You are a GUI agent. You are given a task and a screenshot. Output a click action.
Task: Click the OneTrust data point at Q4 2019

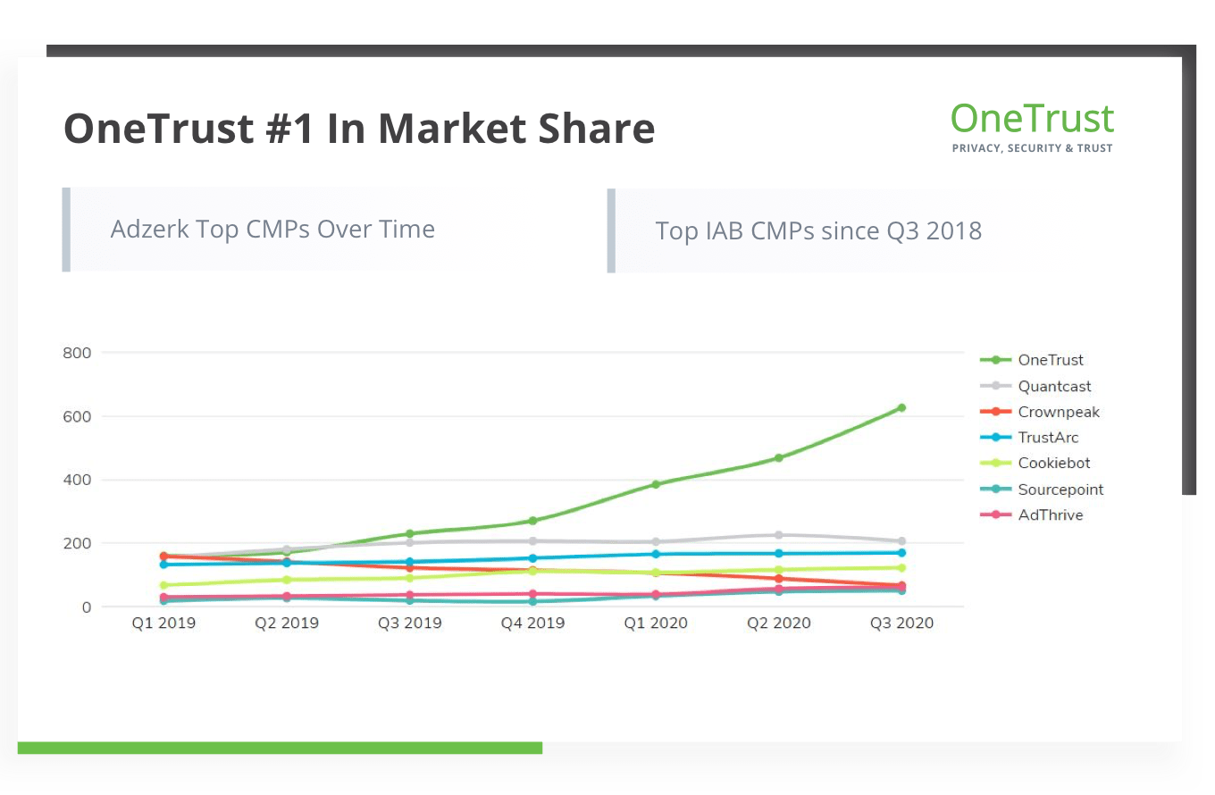tap(532, 521)
